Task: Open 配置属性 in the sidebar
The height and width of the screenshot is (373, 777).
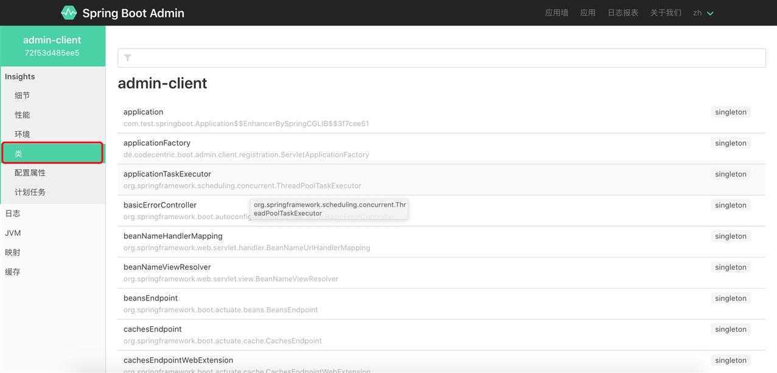Action: (x=30, y=173)
